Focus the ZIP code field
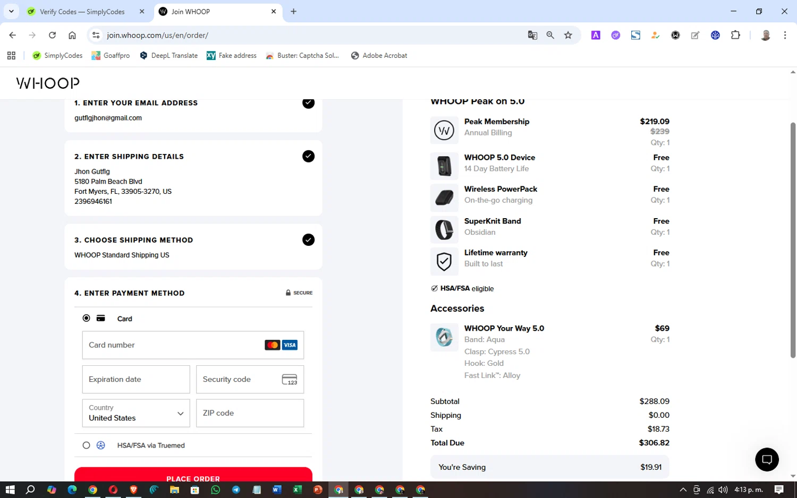The image size is (797, 498). 250,413
